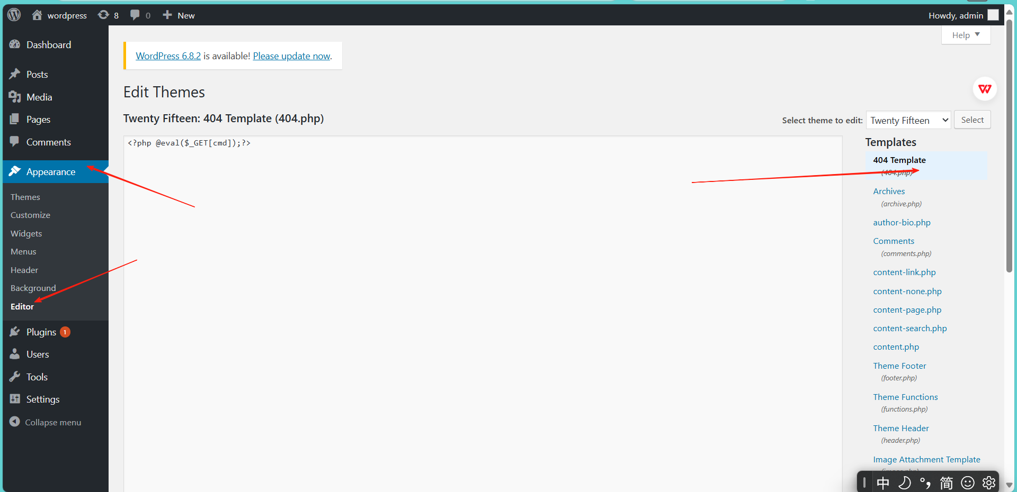1017x492 pixels.
Task: Click the wordpress site name link
Action: tap(67, 15)
